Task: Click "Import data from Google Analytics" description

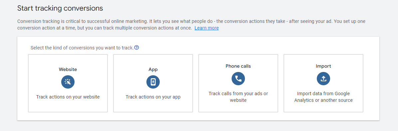Action: [323, 97]
